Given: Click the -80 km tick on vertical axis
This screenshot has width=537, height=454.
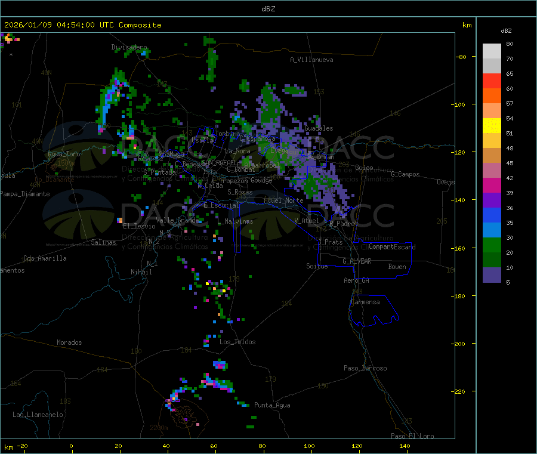Looking at the screenshot, I should 461,57.
